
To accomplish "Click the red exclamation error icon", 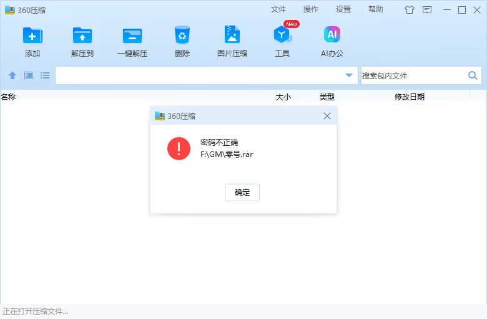I will (179, 148).
